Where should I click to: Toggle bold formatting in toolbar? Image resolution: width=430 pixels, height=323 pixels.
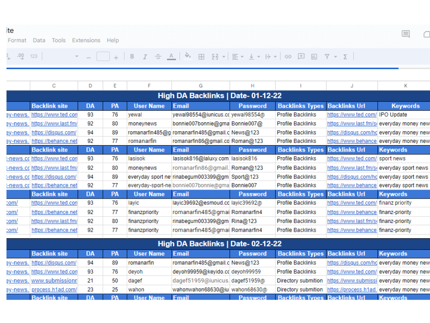(x=132, y=56)
